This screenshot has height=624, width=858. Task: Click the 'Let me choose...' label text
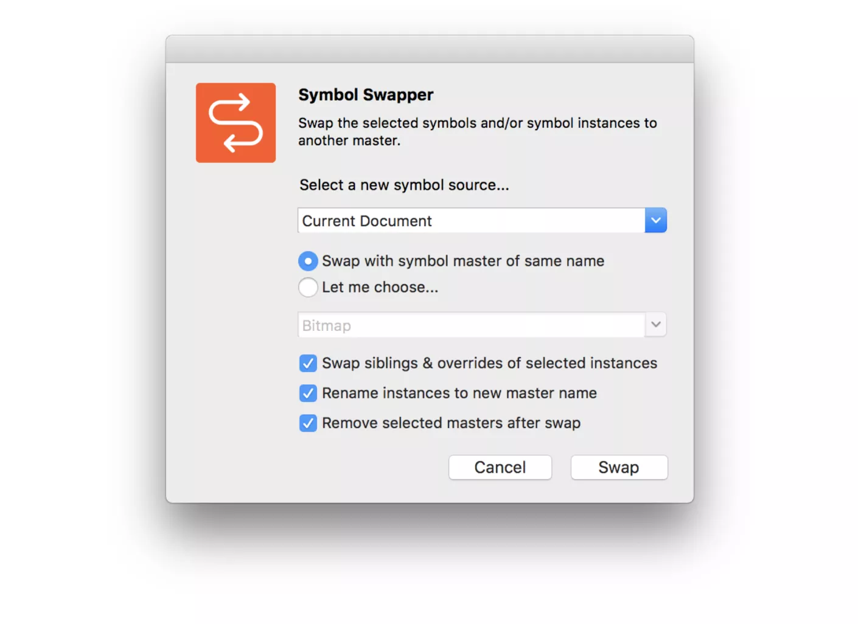pyautogui.click(x=380, y=287)
